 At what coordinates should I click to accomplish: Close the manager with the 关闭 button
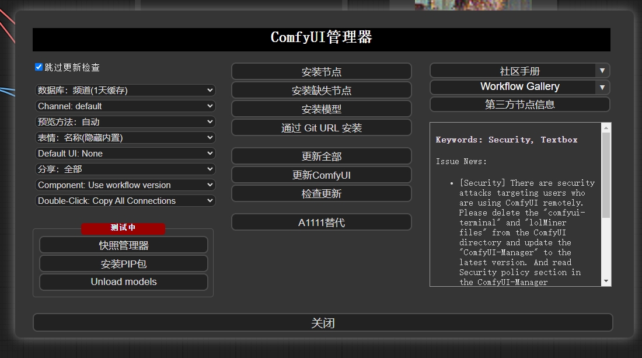(x=321, y=322)
